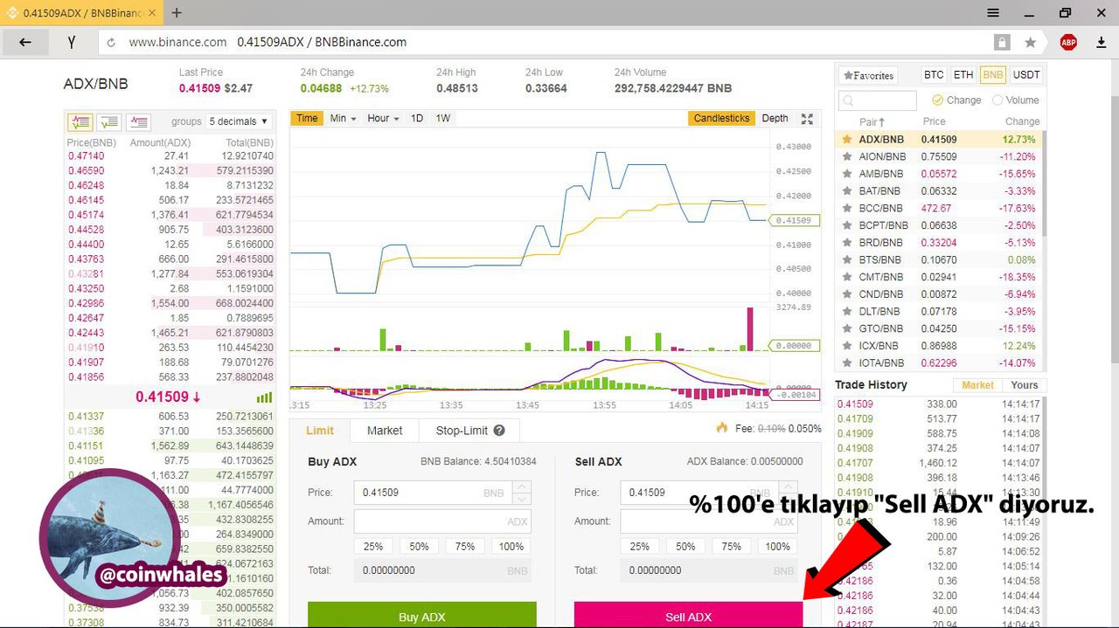1119x628 pixels.
Task: Show the buy-orders-only order book view
Action: (109, 122)
